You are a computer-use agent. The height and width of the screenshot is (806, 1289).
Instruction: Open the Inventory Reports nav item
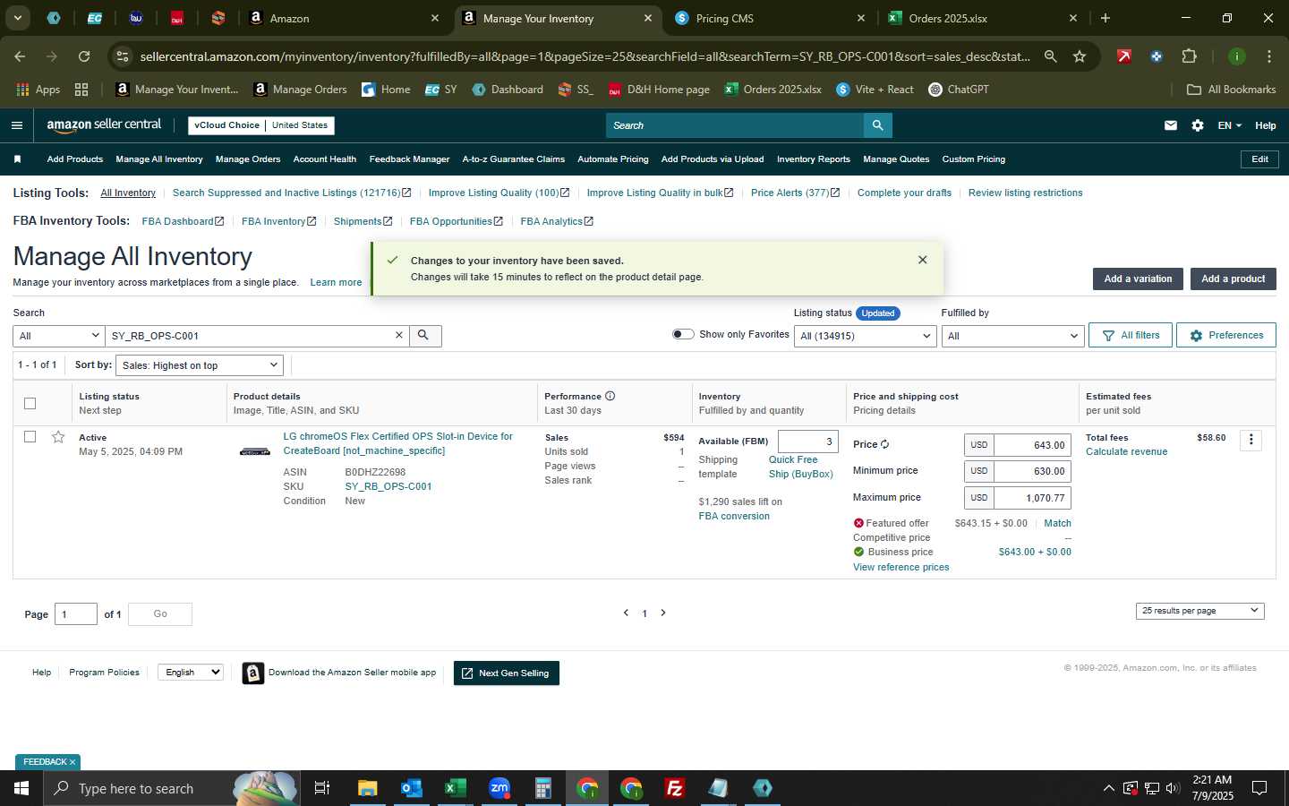tap(813, 159)
